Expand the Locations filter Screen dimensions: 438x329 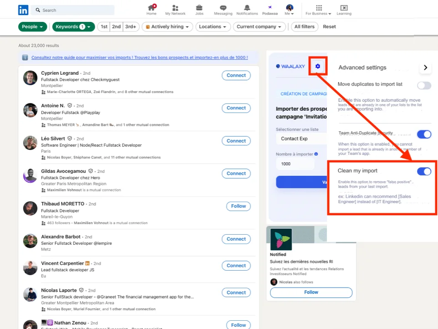[213, 27]
